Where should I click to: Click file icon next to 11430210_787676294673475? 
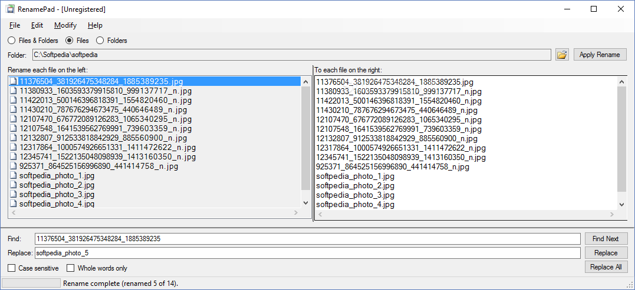point(14,110)
